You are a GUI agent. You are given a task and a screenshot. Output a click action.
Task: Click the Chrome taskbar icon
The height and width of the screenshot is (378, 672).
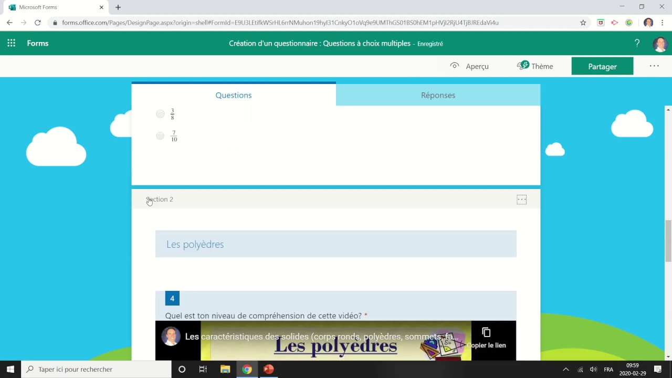(247, 369)
